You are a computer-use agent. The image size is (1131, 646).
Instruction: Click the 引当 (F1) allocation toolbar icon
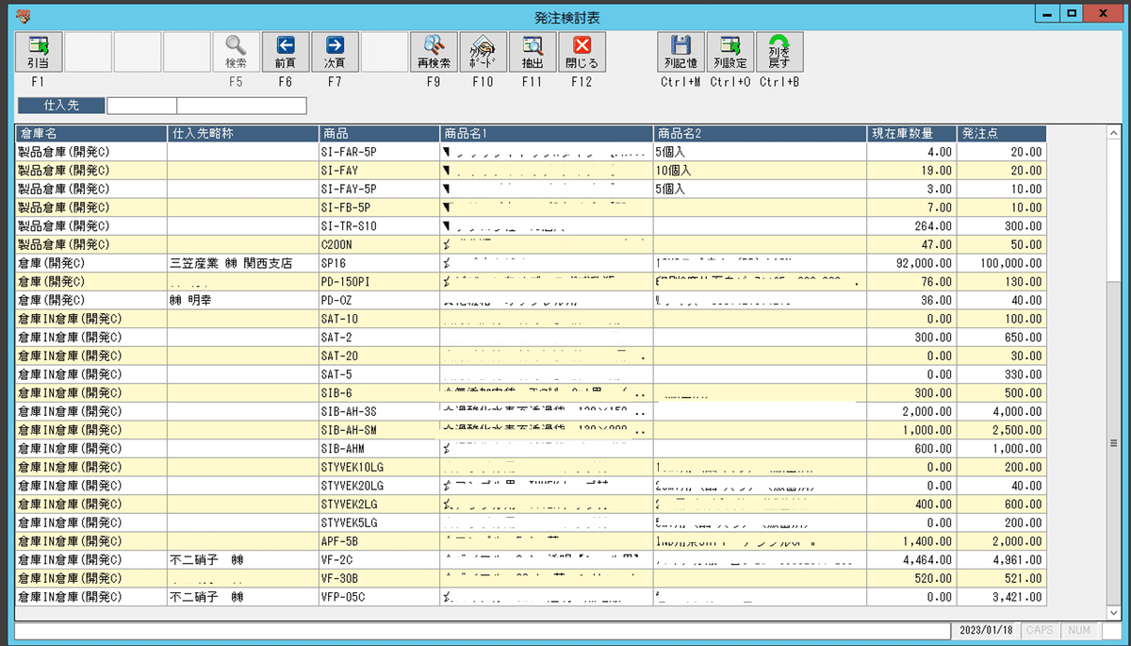39,52
